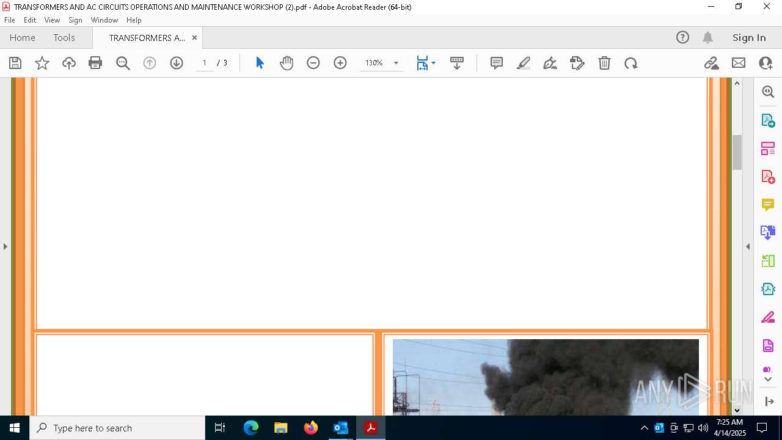Click the page number field

(x=205, y=63)
